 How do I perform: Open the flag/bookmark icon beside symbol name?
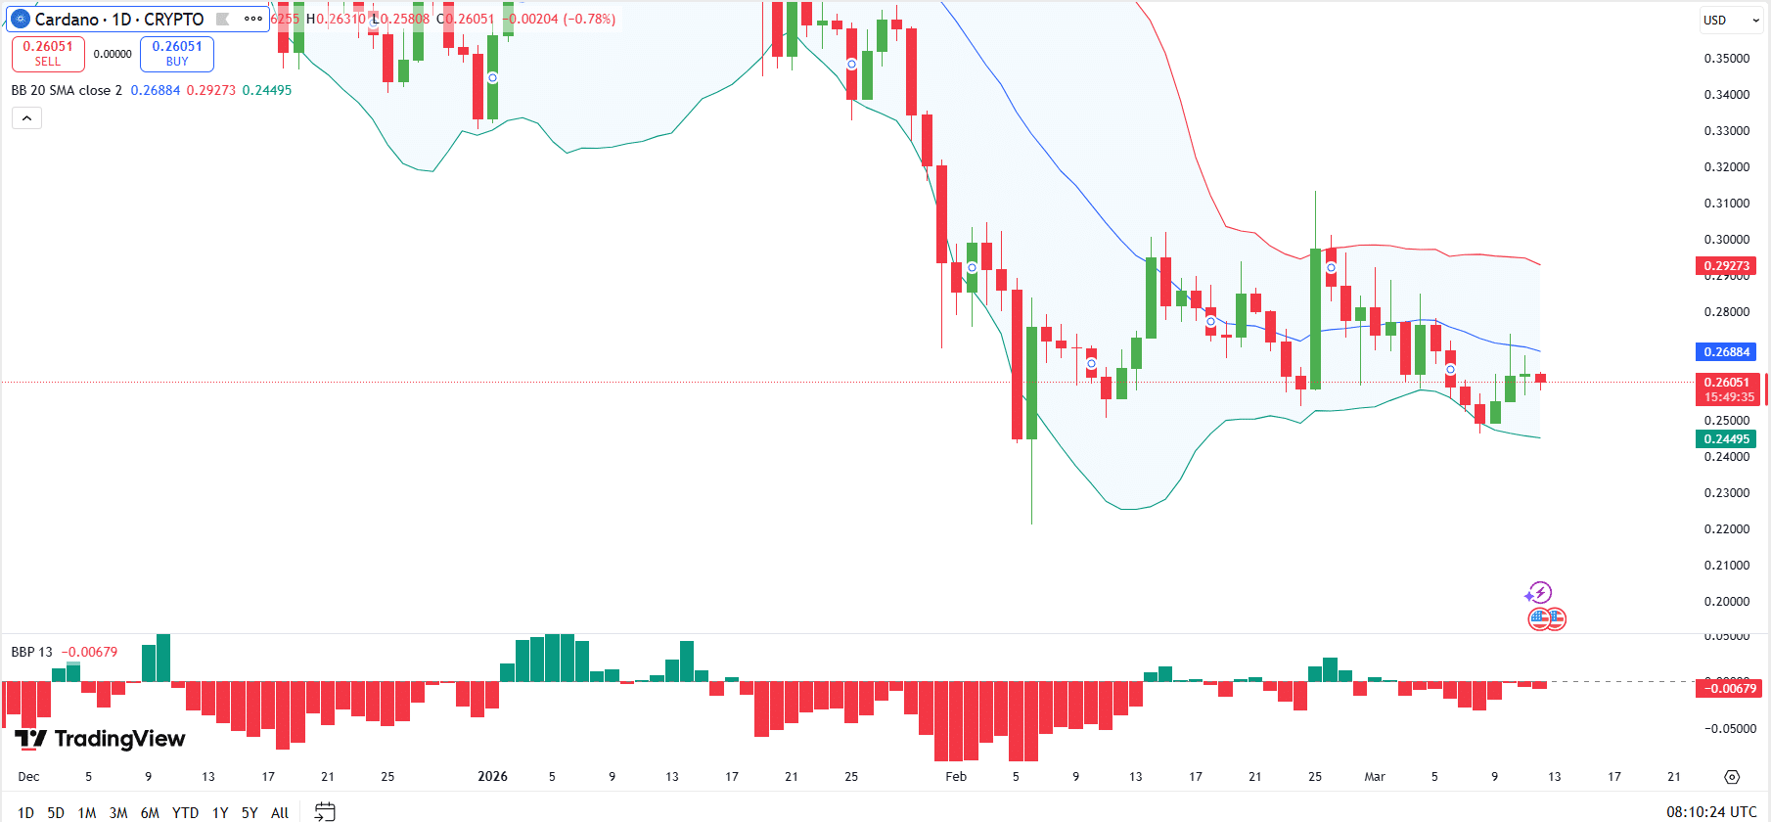pyautogui.click(x=222, y=20)
